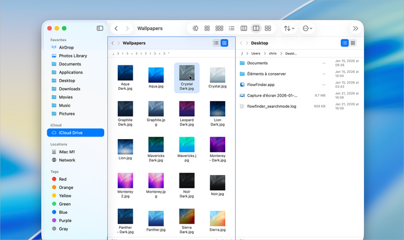Image resolution: width=404 pixels, height=240 pixels.
Task: Select the Noir.jpg thumbnail
Action: 218,182
